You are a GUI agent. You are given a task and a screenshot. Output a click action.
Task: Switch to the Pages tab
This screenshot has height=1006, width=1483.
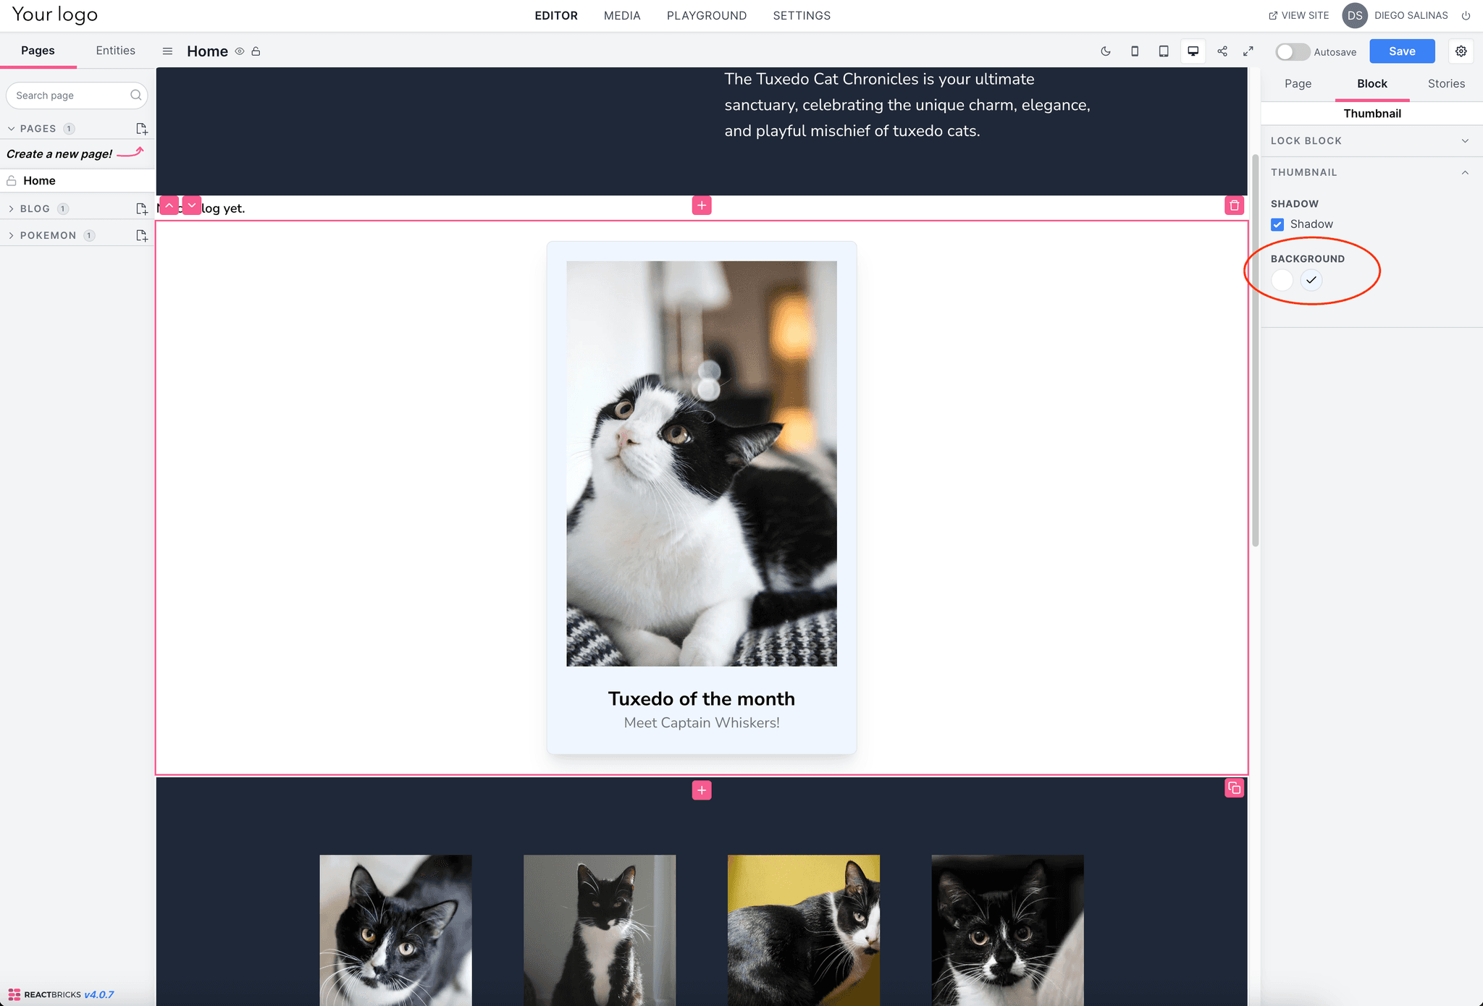[38, 51]
